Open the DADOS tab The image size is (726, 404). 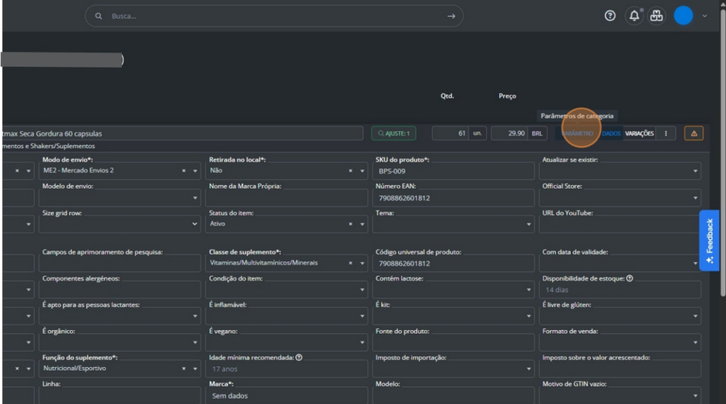(x=610, y=133)
